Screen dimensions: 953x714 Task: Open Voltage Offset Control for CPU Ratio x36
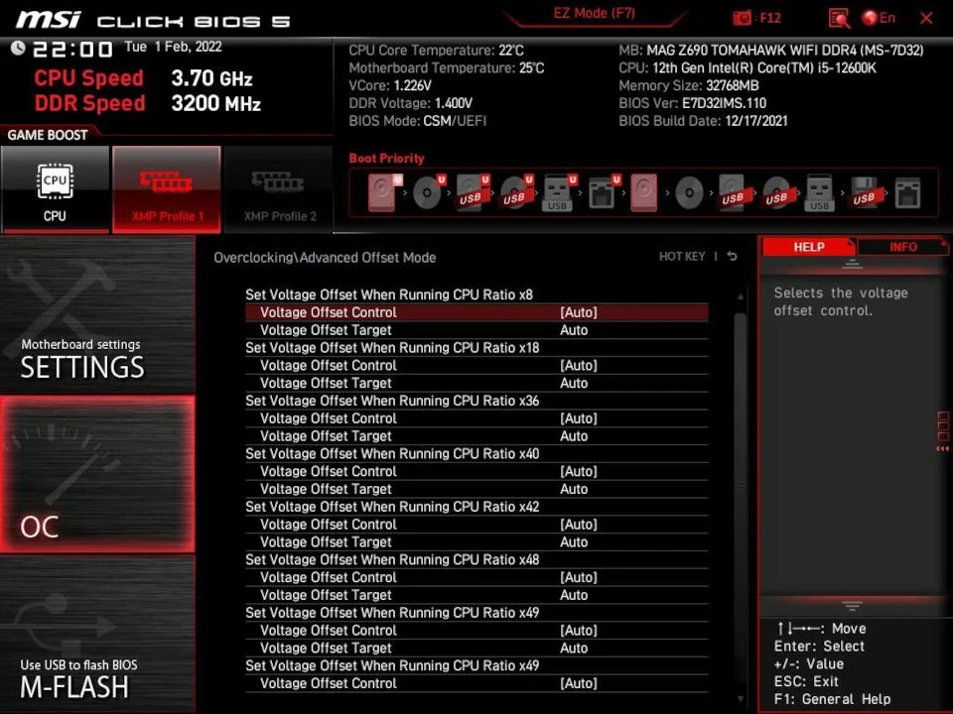click(x=476, y=418)
